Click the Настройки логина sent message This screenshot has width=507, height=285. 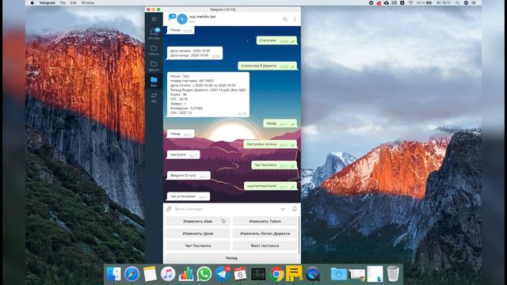(270, 144)
